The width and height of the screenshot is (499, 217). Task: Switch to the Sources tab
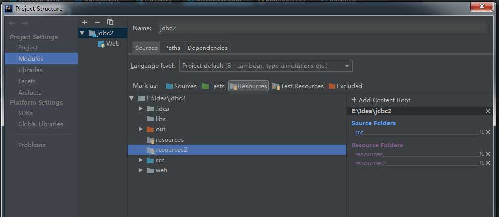click(146, 48)
